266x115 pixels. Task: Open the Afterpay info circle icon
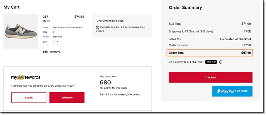click(221, 62)
